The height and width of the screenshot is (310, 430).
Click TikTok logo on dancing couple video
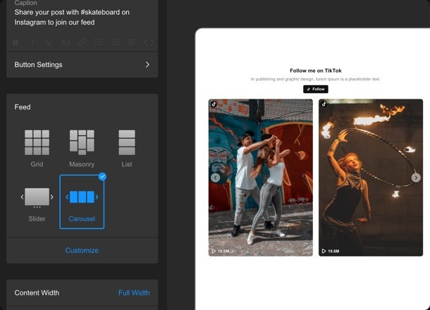pyautogui.click(x=214, y=104)
